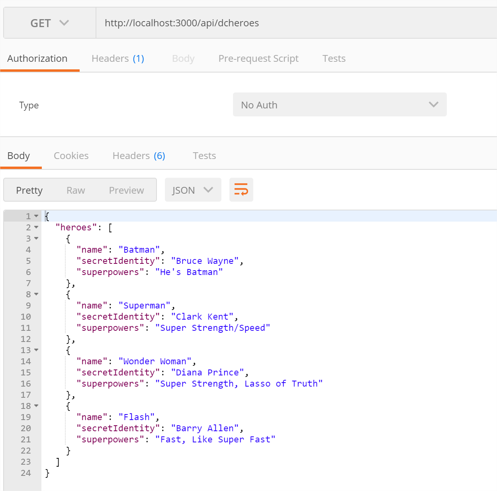Click the request URL input field
Image resolution: width=497 pixels, height=491 pixels.
click(x=296, y=23)
